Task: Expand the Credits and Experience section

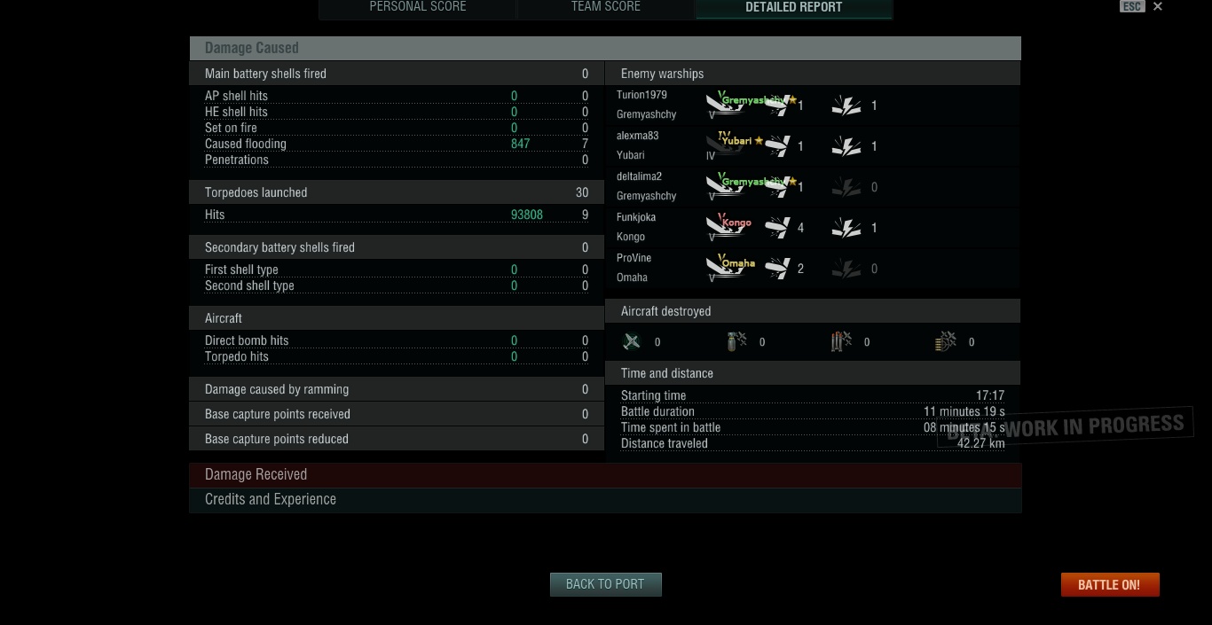Action: coord(605,499)
